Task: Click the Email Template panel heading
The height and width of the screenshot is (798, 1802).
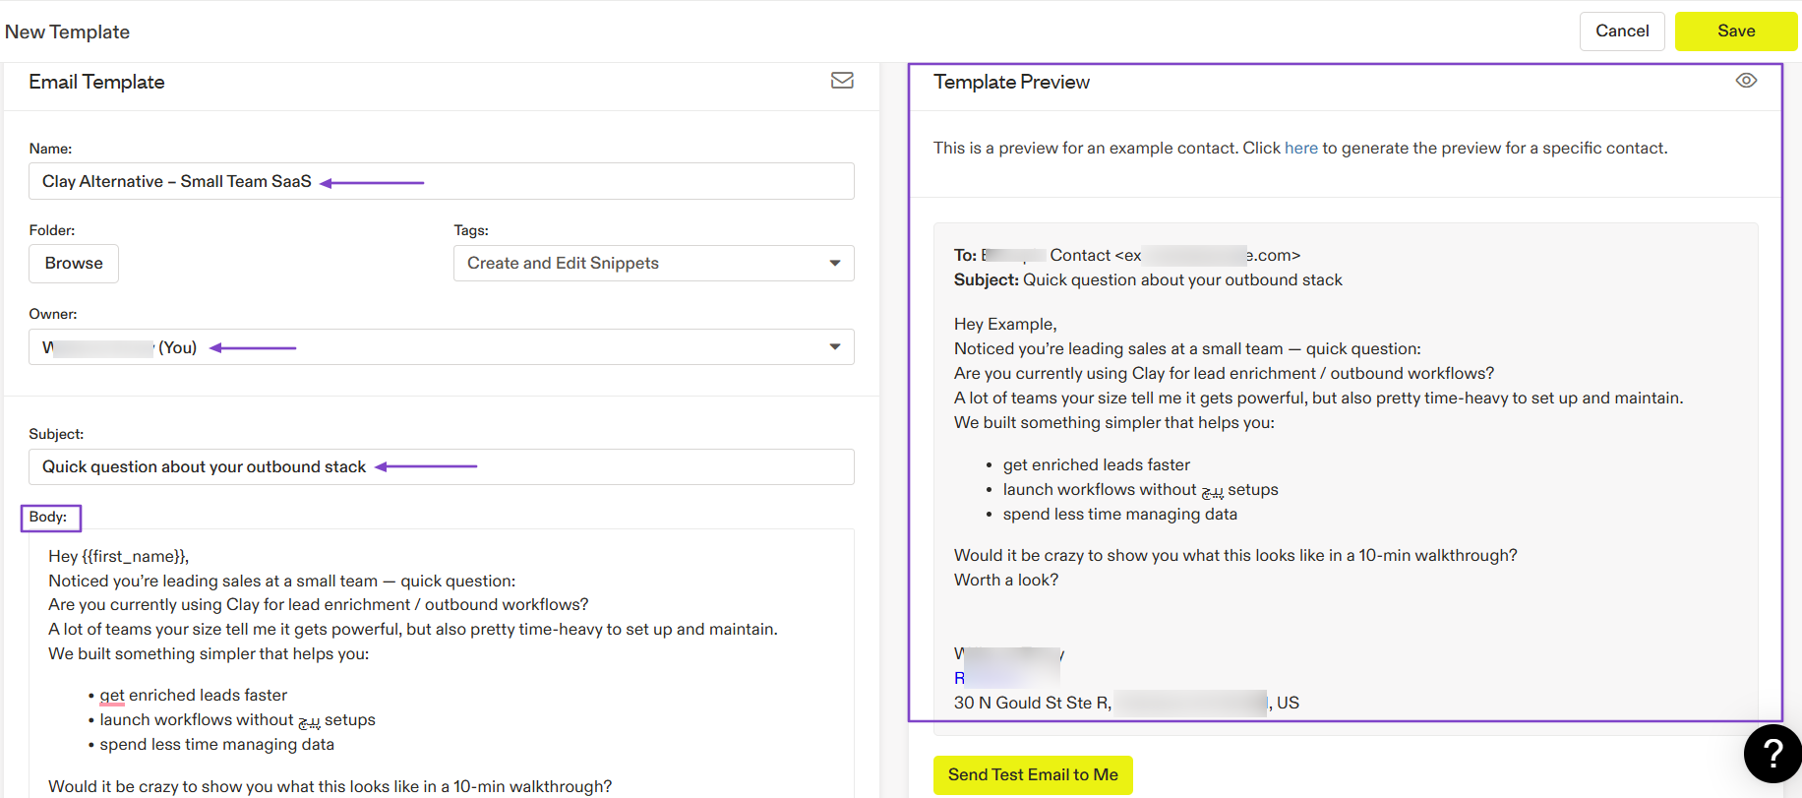Action: [96, 82]
